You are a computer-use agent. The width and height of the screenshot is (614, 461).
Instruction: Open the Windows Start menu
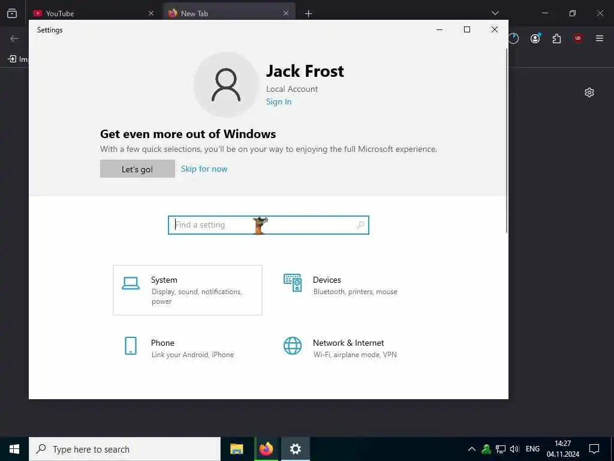(x=14, y=449)
